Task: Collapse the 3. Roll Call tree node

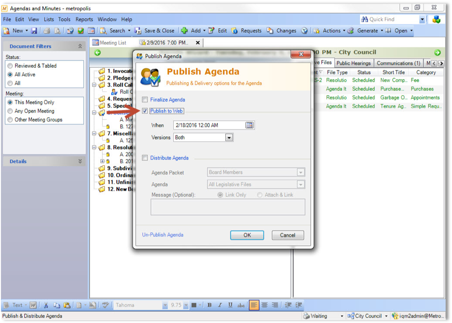Action: coord(94,85)
